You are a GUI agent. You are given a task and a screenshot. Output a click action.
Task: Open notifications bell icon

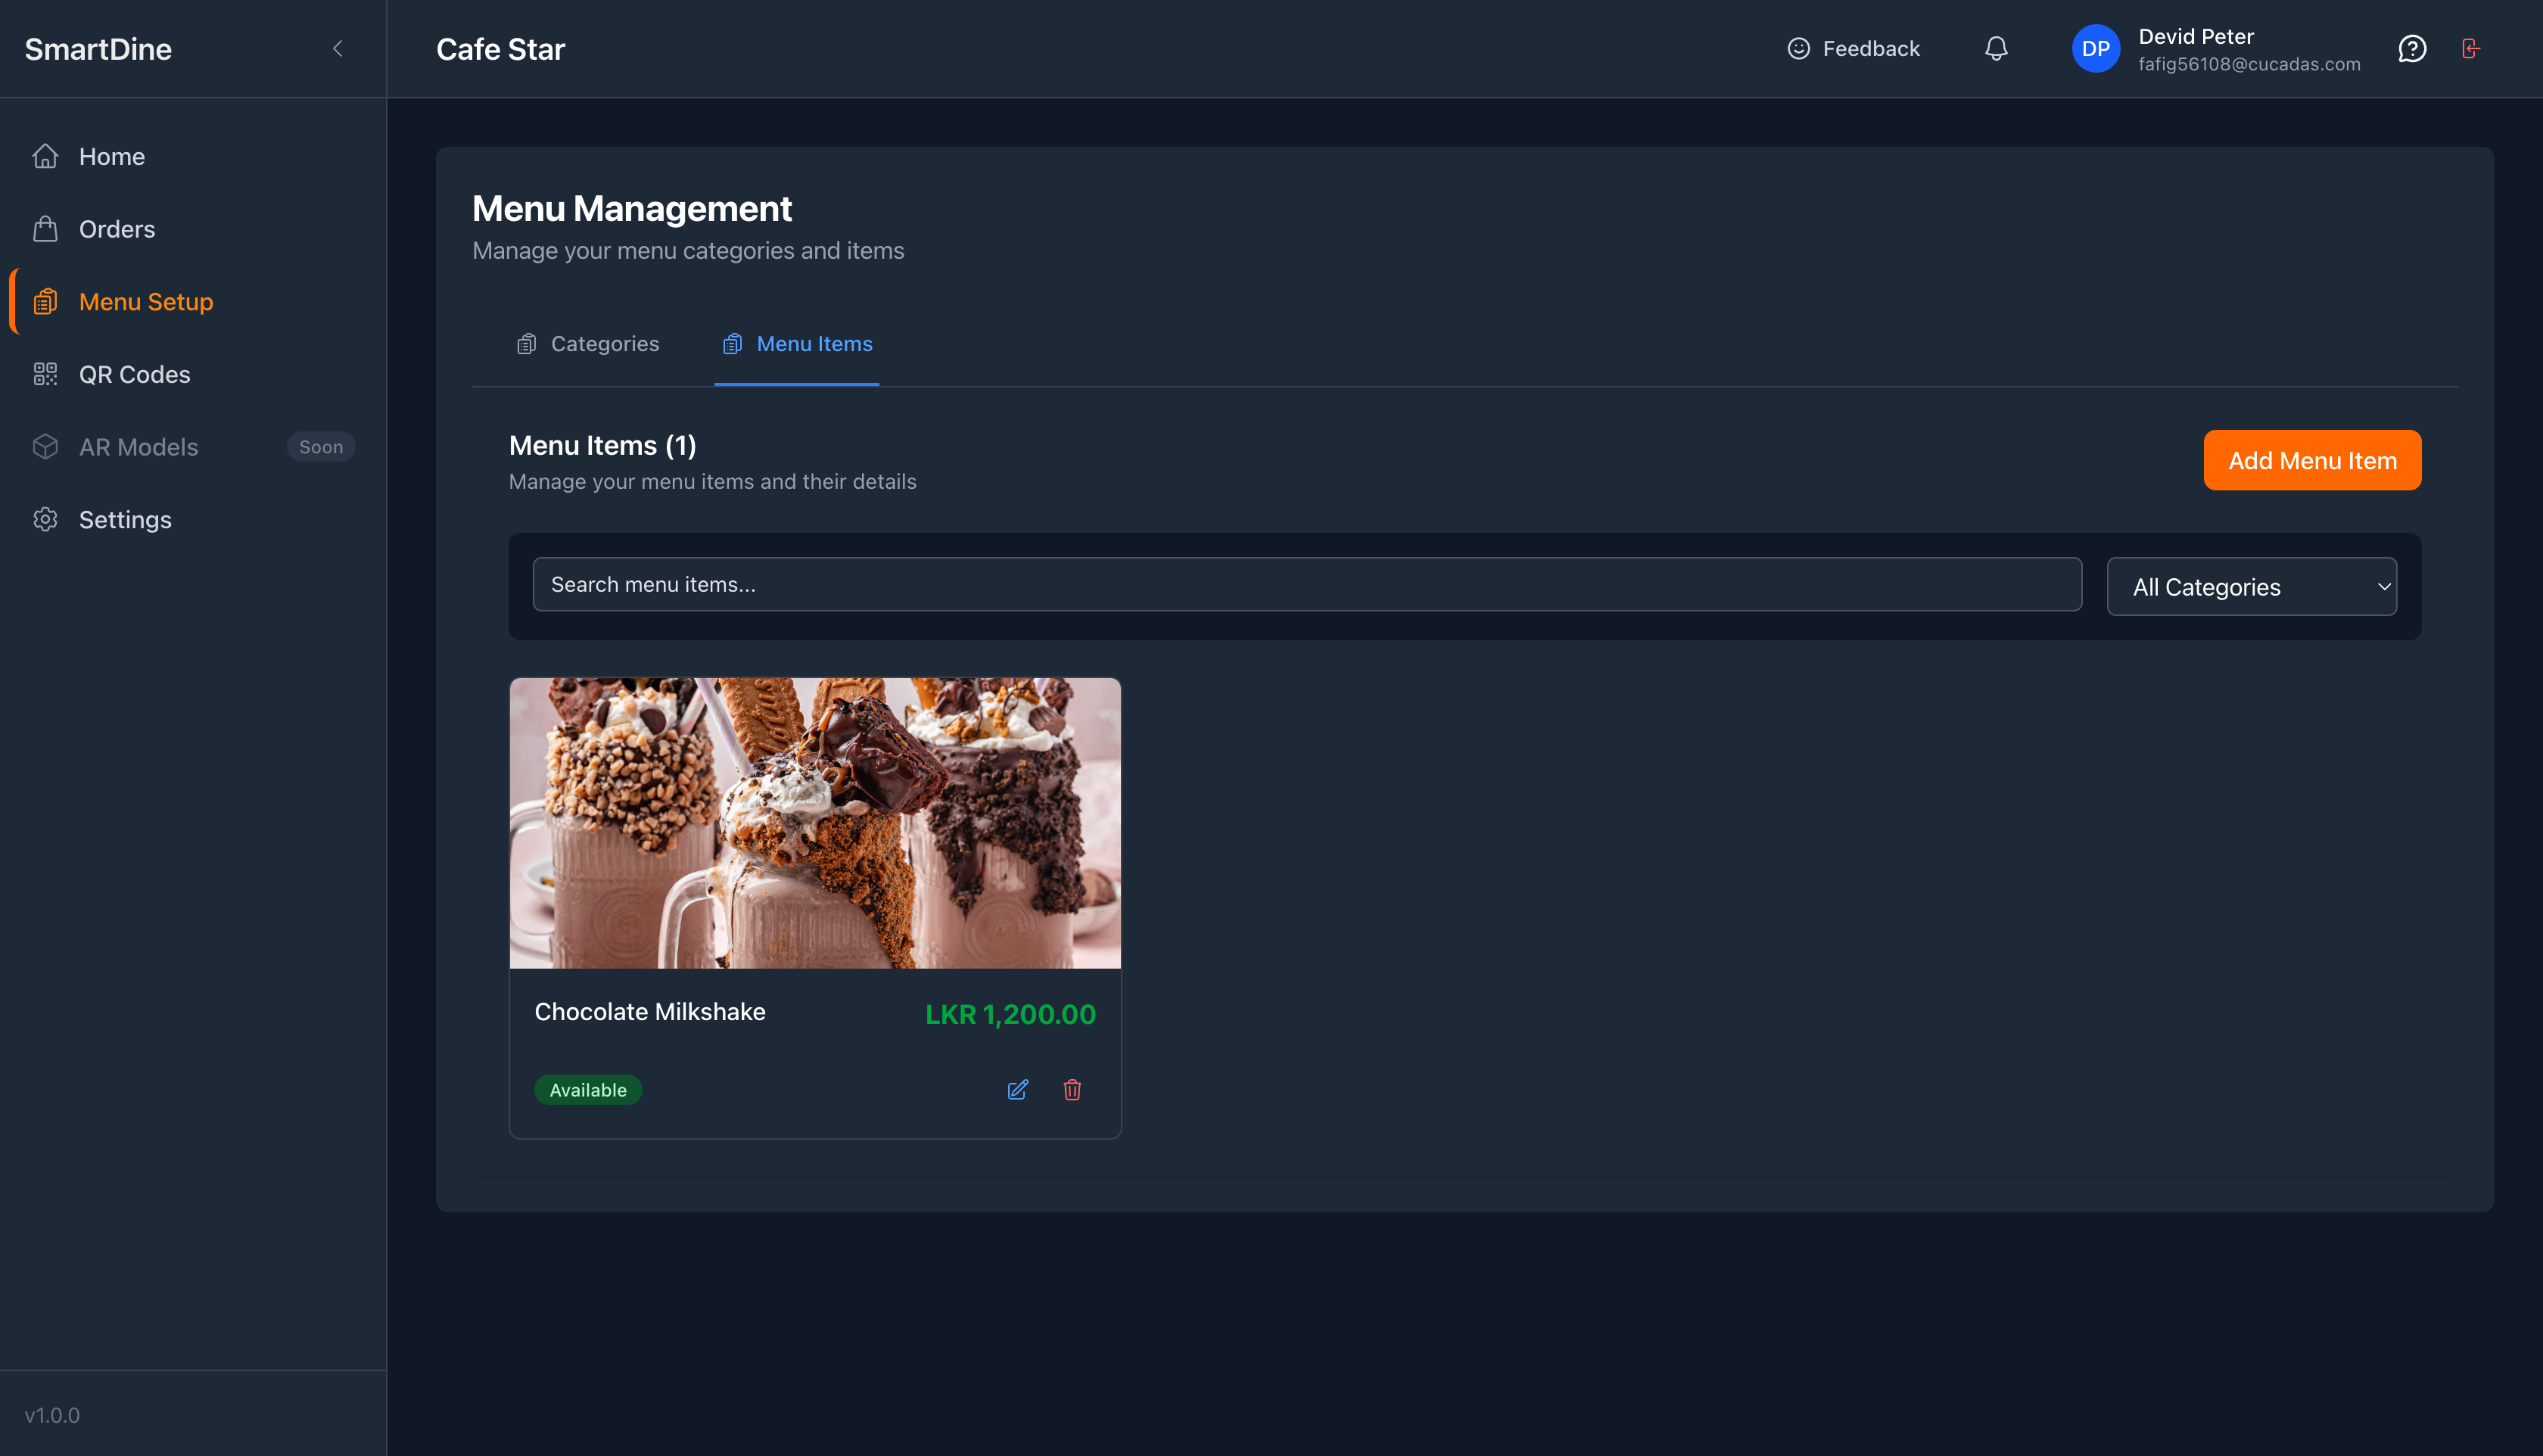[1996, 48]
